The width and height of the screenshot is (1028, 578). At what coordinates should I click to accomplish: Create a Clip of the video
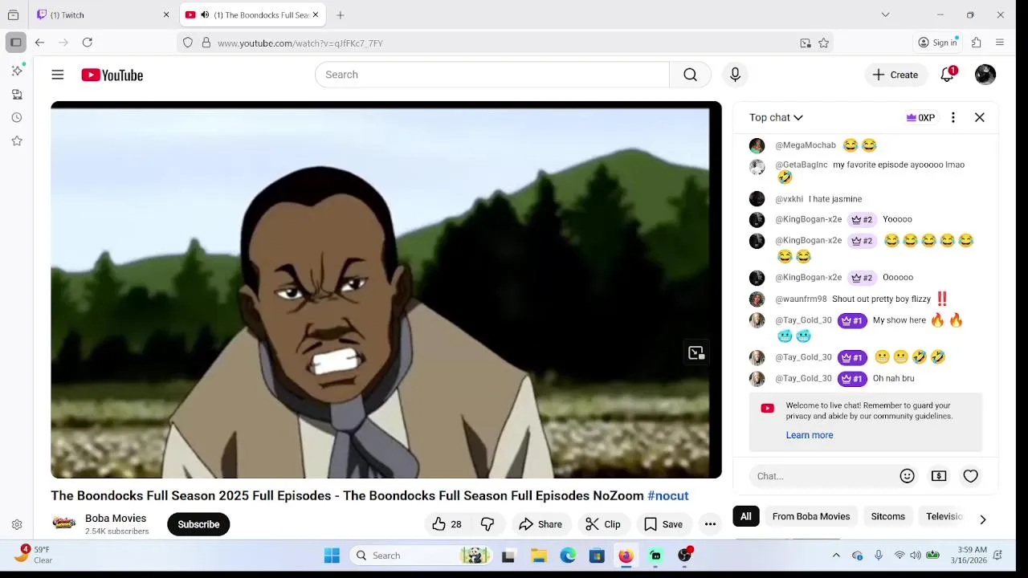point(603,524)
